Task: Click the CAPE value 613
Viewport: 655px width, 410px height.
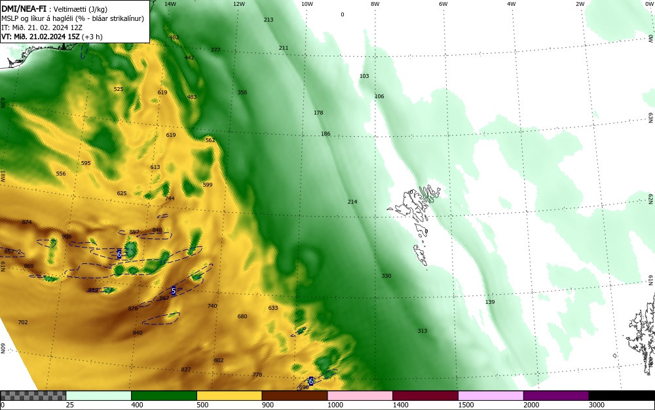Action: click(155, 167)
